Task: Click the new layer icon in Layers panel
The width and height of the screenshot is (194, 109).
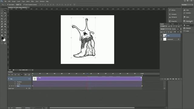Action: click(x=176, y=79)
